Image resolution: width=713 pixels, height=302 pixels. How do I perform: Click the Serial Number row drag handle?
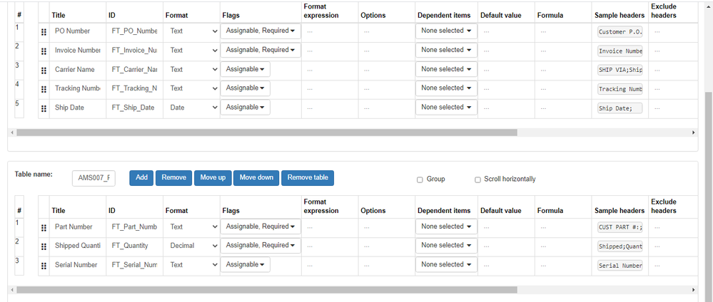pyautogui.click(x=44, y=266)
